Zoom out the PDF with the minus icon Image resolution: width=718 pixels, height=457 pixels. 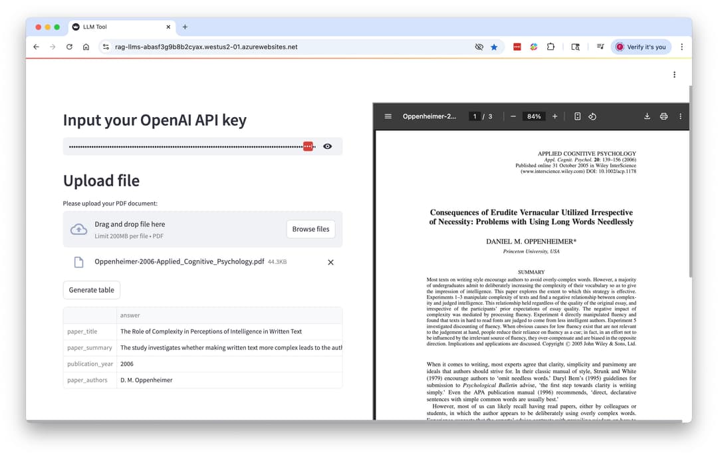[513, 116]
